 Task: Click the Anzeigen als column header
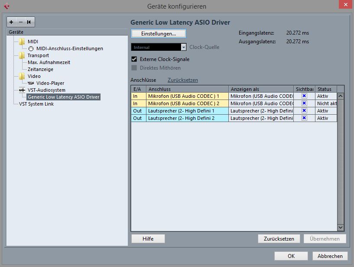point(261,89)
